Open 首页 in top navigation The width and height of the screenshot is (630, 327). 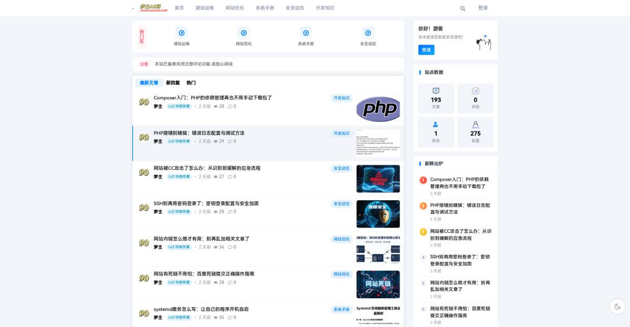point(179,8)
